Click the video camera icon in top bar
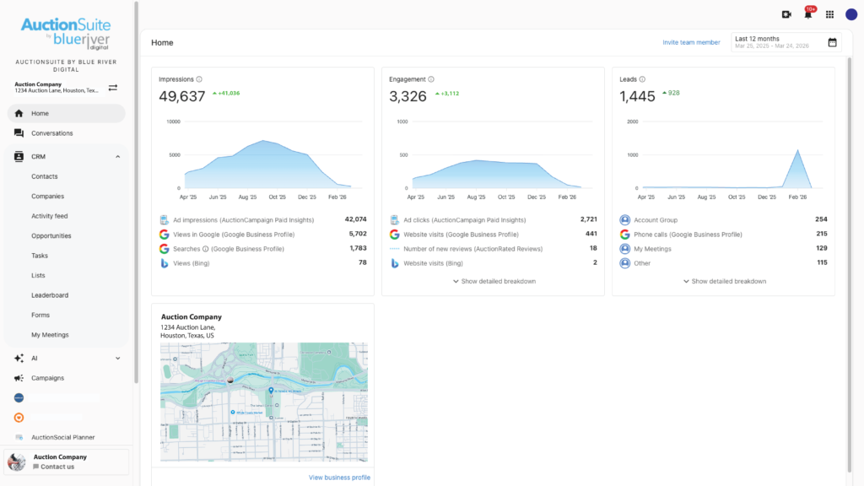The width and height of the screenshot is (864, 486). pyautogui.click(x=786, y=14)
